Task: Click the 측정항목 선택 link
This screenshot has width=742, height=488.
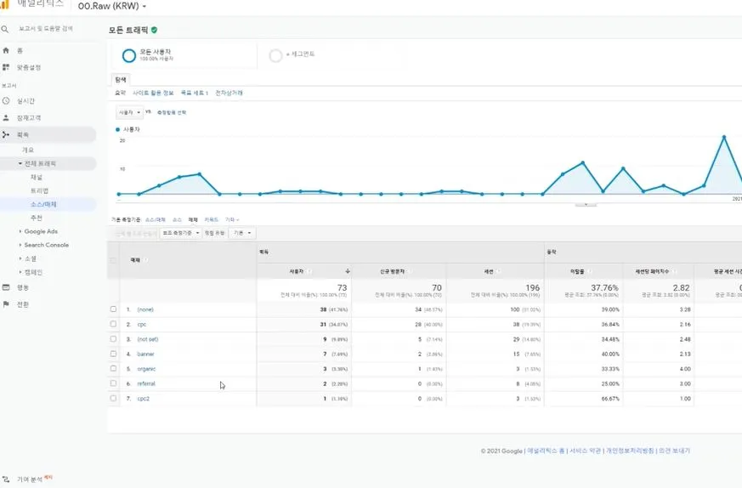Action: click(x=172, y=113)
